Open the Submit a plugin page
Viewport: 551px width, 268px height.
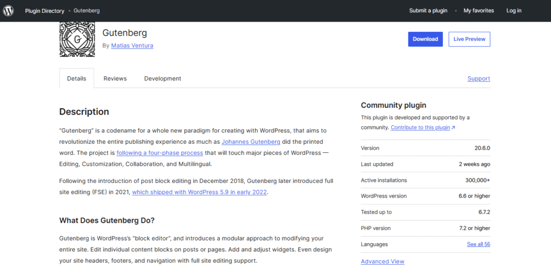428,11
